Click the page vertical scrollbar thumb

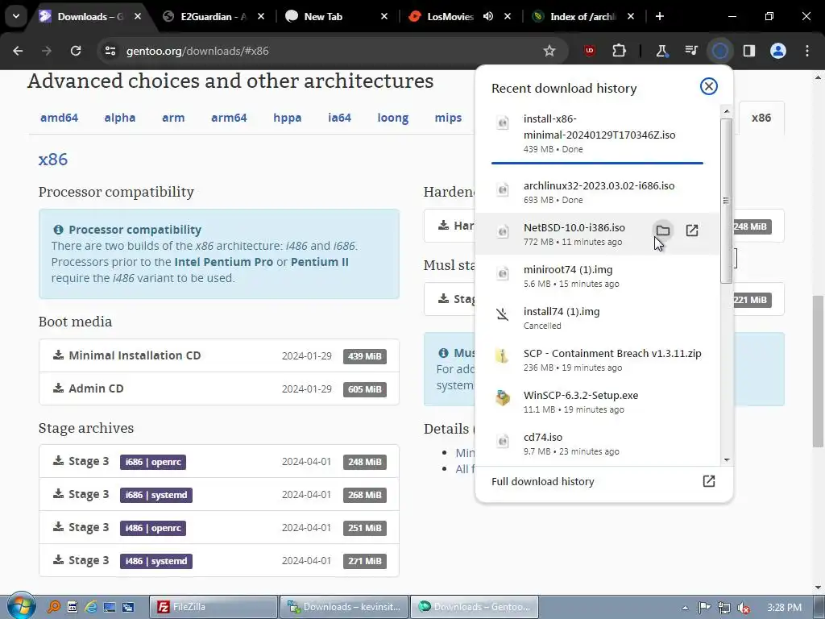click(819, 370)
